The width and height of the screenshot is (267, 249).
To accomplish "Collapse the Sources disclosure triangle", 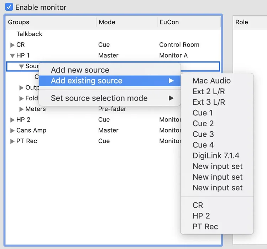I will pos(21,66).
